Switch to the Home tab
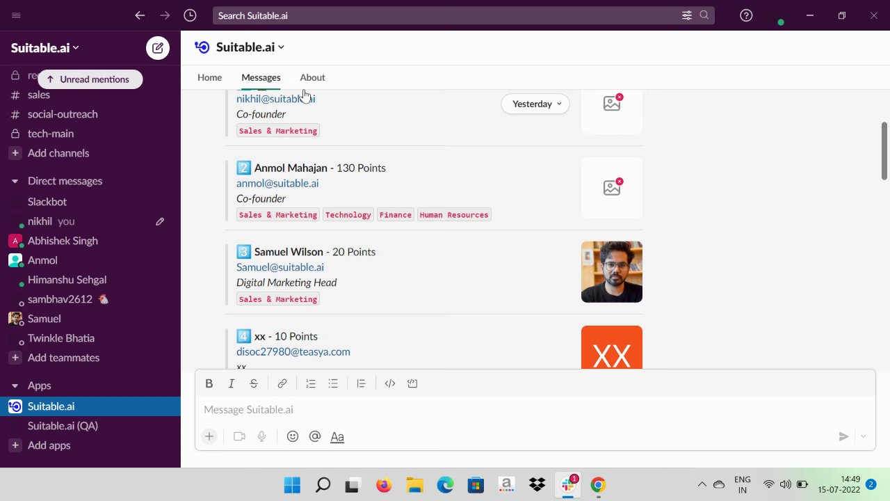Screen dimensions: 890x501 [x=209, y=77]
